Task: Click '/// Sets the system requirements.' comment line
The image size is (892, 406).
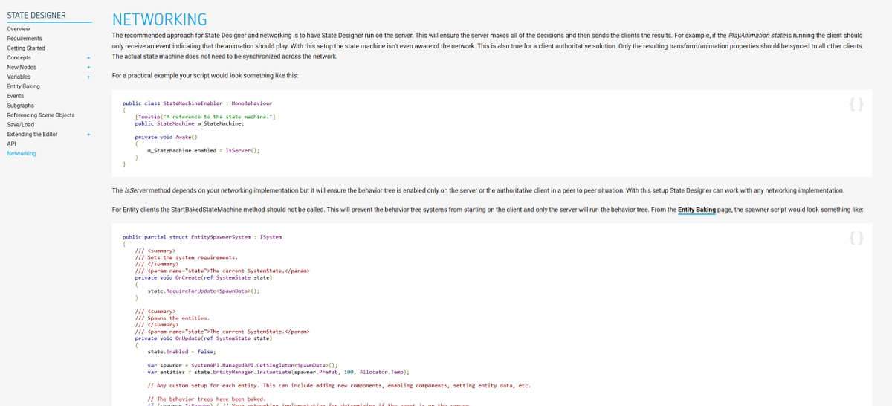Action: coord(186,257)
